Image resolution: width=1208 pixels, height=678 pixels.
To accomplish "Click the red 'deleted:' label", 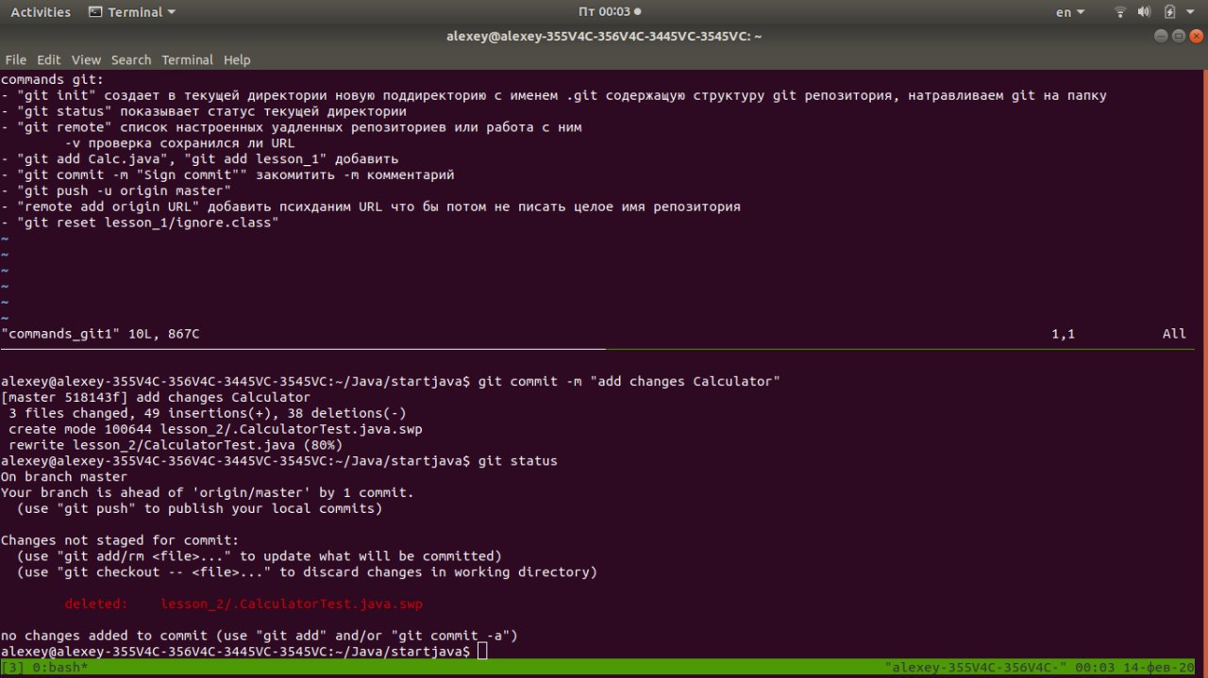I will (96, 604).
